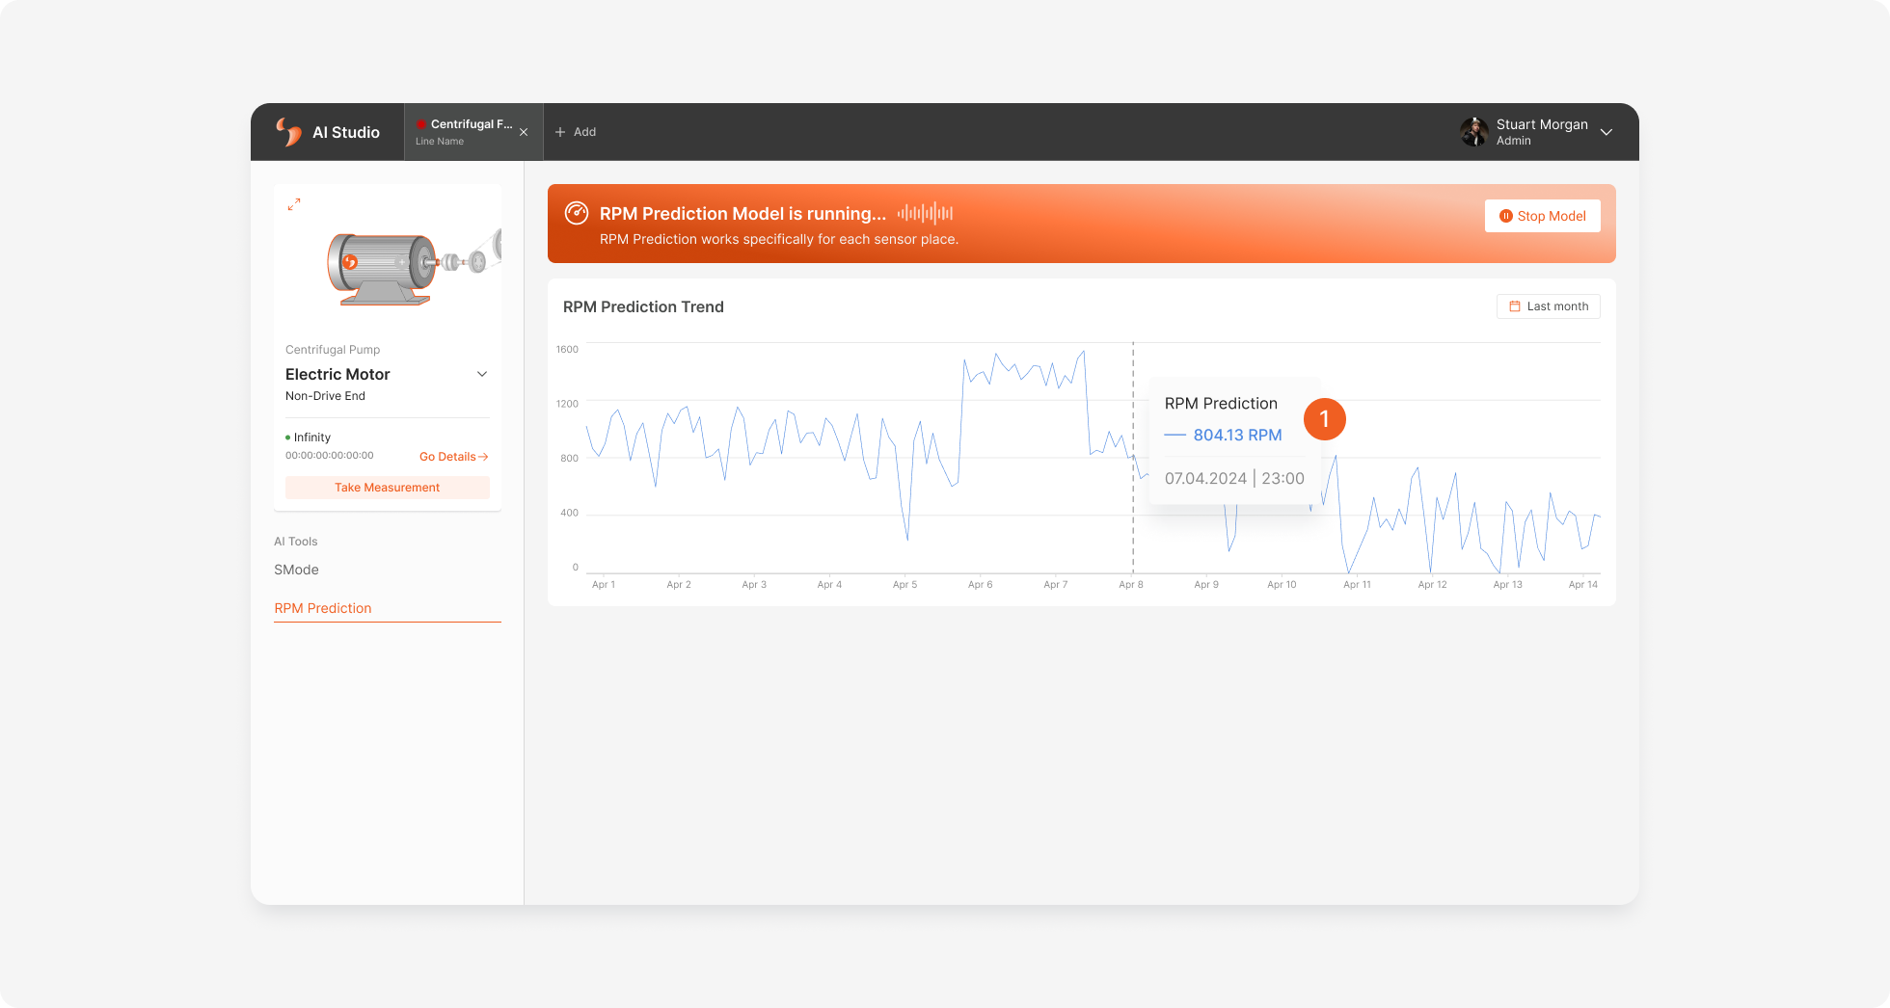The image size is (1890, 1008).
Task: Click the orange numbered badge 1
Action: [1325, 419]
